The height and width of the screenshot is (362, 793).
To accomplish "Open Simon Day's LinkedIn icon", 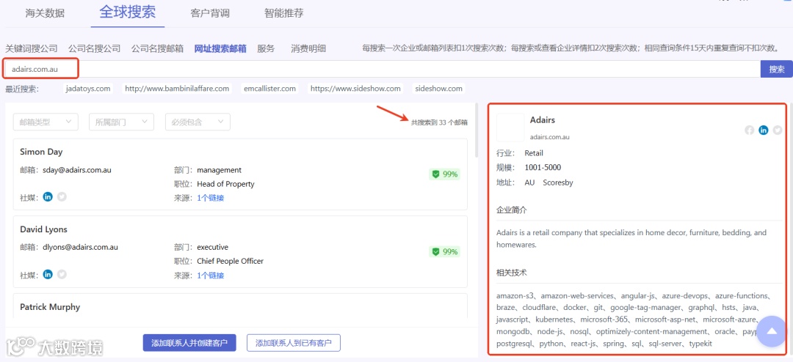I will tap(48, 196).
